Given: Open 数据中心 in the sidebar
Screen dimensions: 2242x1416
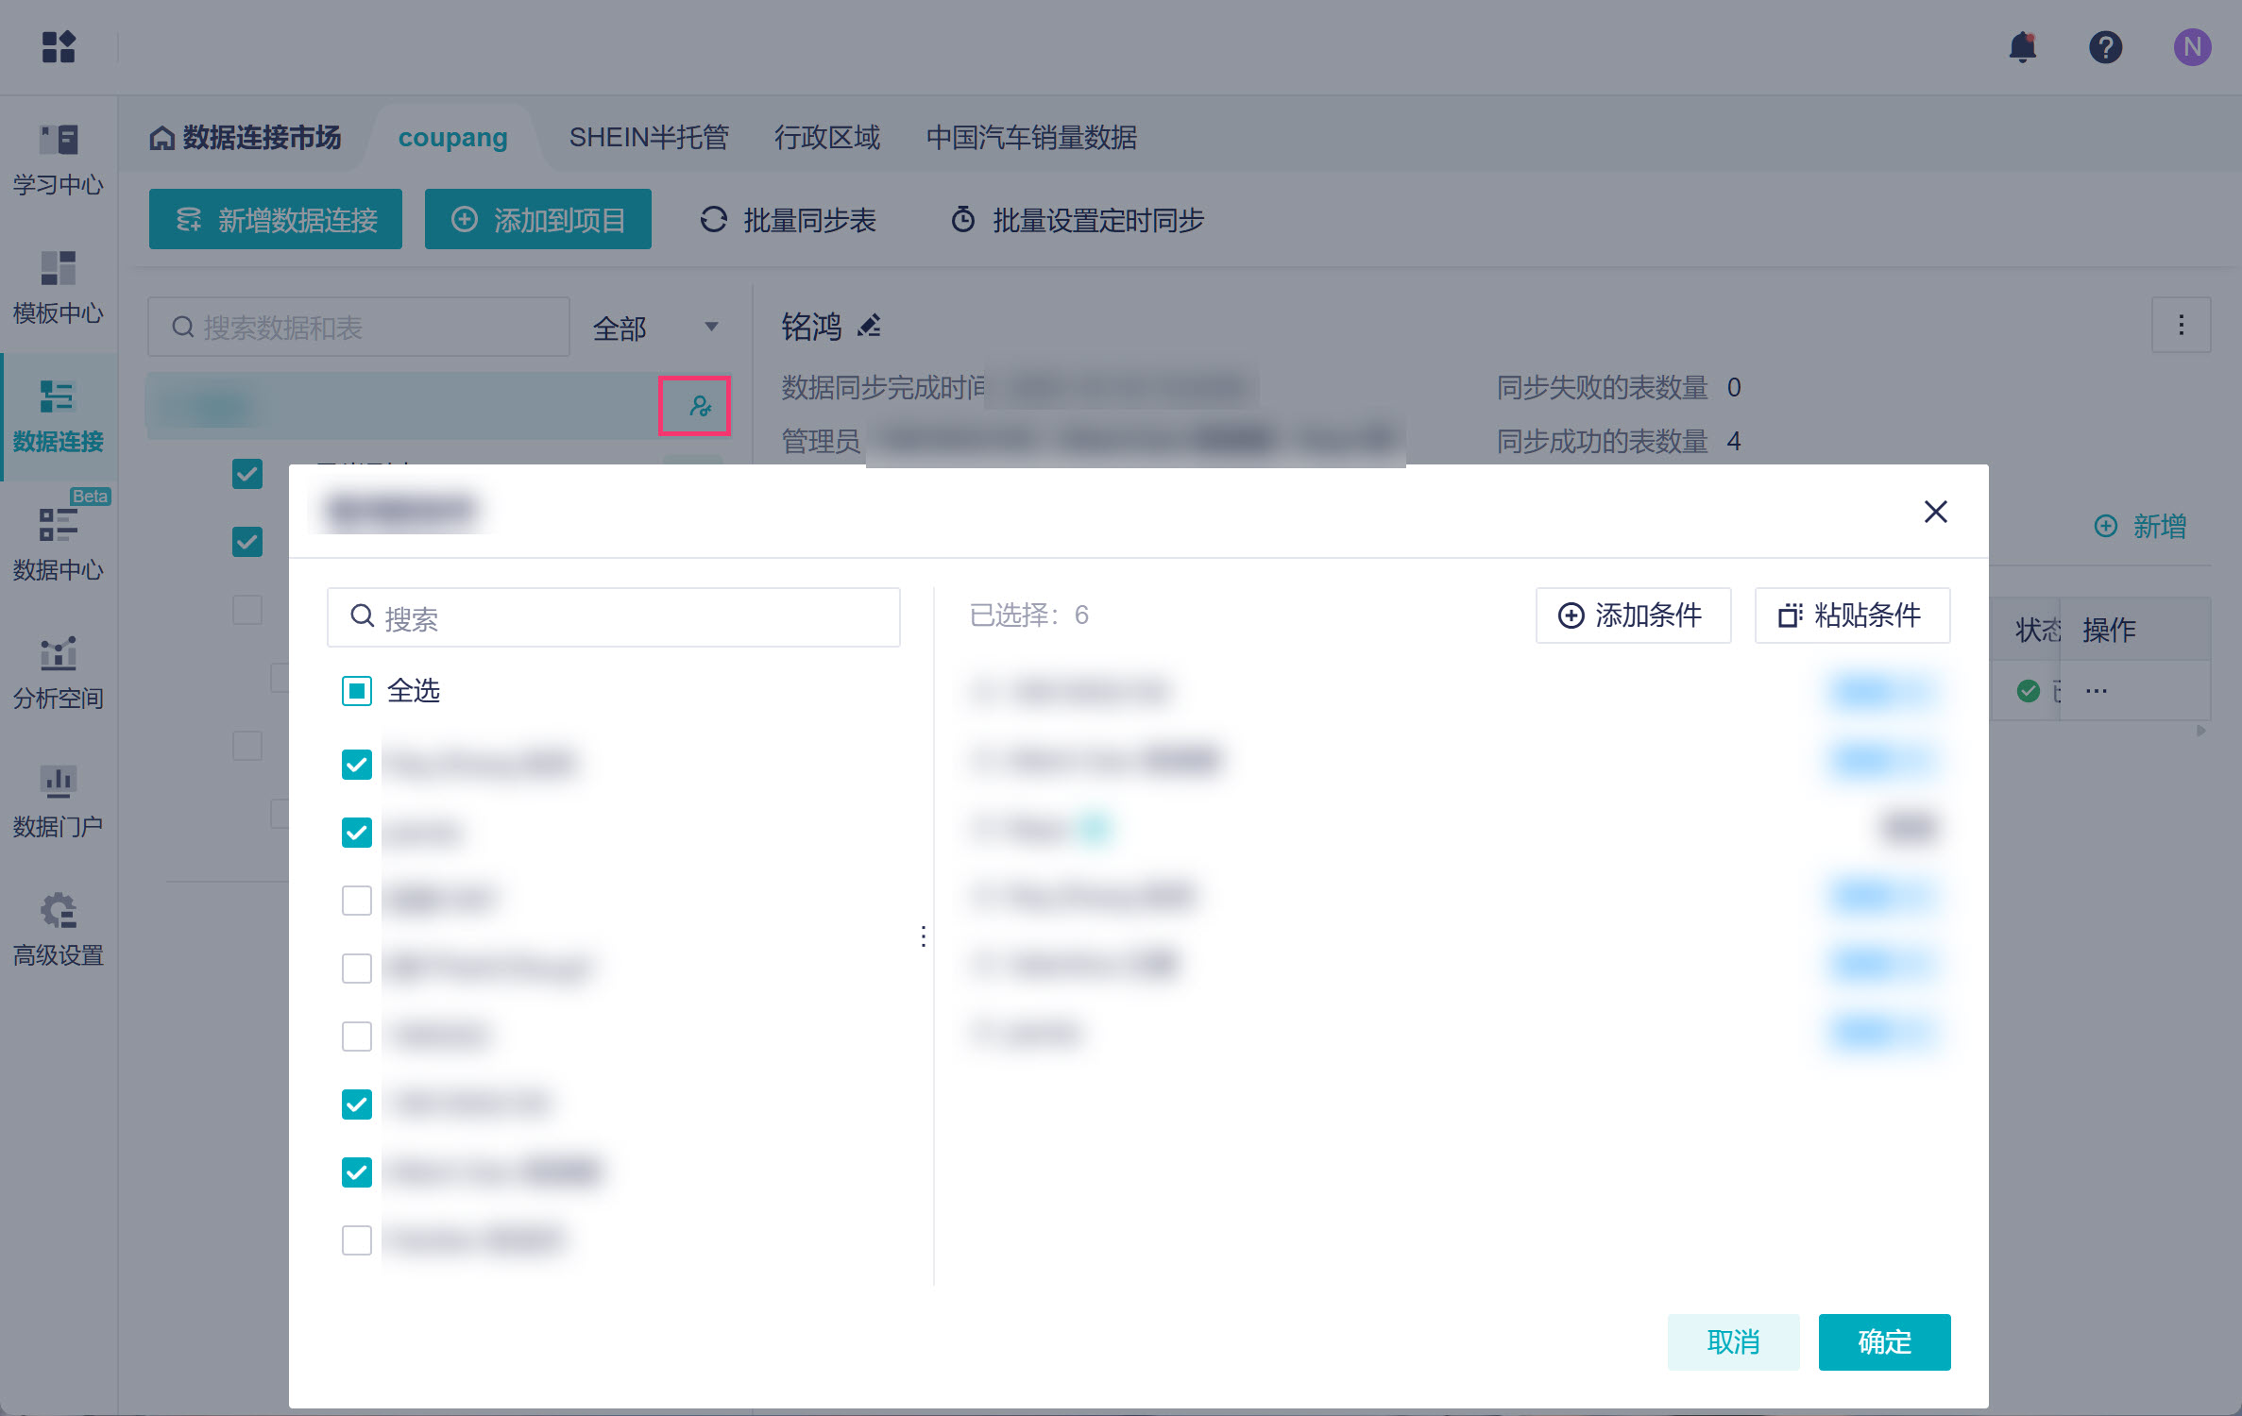Looking at the screenshot, I should click(x=58, y=545).
